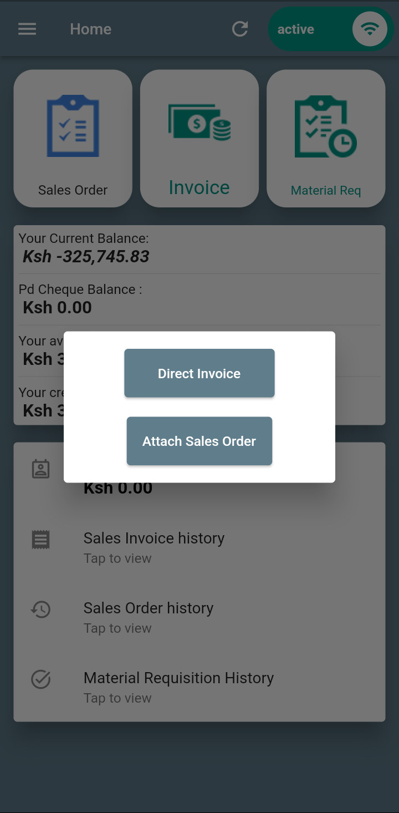
Task: Open the Sales Order clipboard icon
Action: [73, 126]
